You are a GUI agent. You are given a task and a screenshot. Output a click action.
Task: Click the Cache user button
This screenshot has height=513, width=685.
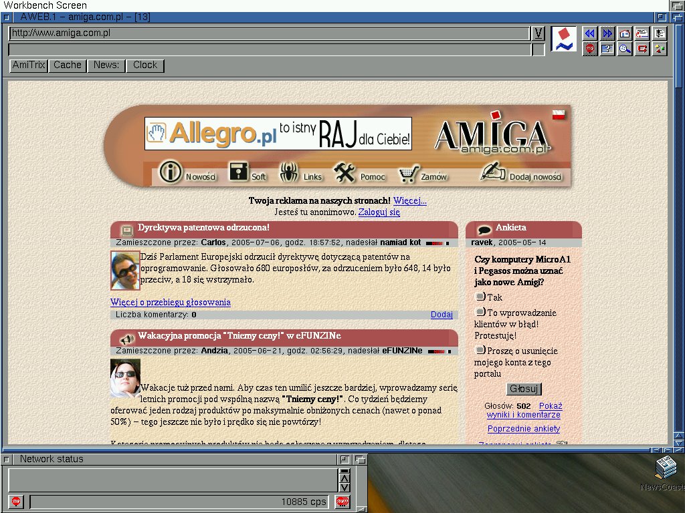68,65
